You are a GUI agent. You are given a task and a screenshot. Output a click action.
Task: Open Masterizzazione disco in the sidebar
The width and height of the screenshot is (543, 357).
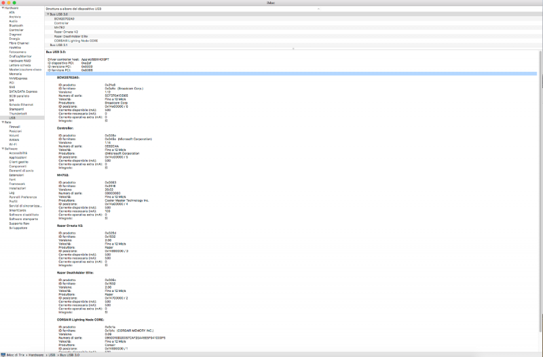point(25,70)
